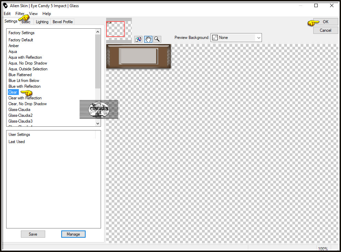Click the Cancel button
The height and width of the screenshot is (252, 341).
326,30
